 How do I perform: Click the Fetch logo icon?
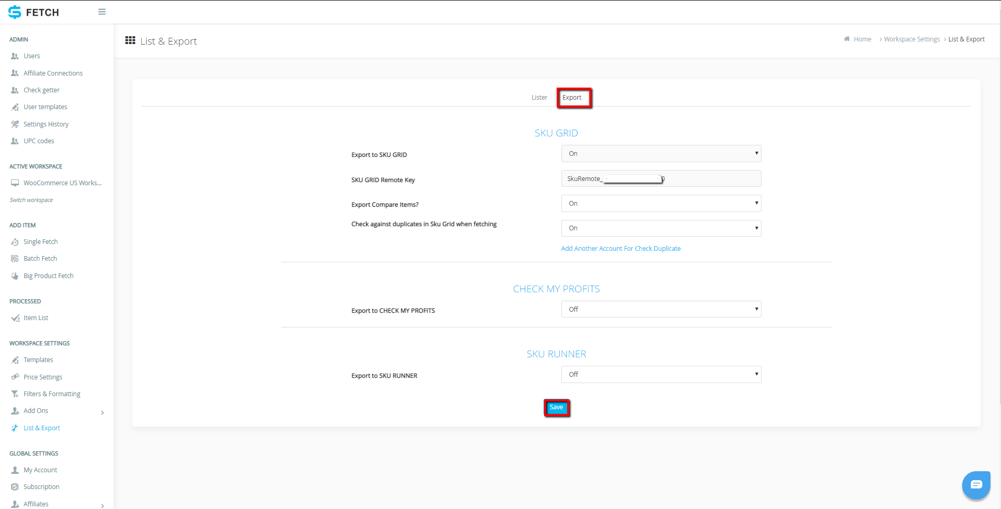pos(15,12)
